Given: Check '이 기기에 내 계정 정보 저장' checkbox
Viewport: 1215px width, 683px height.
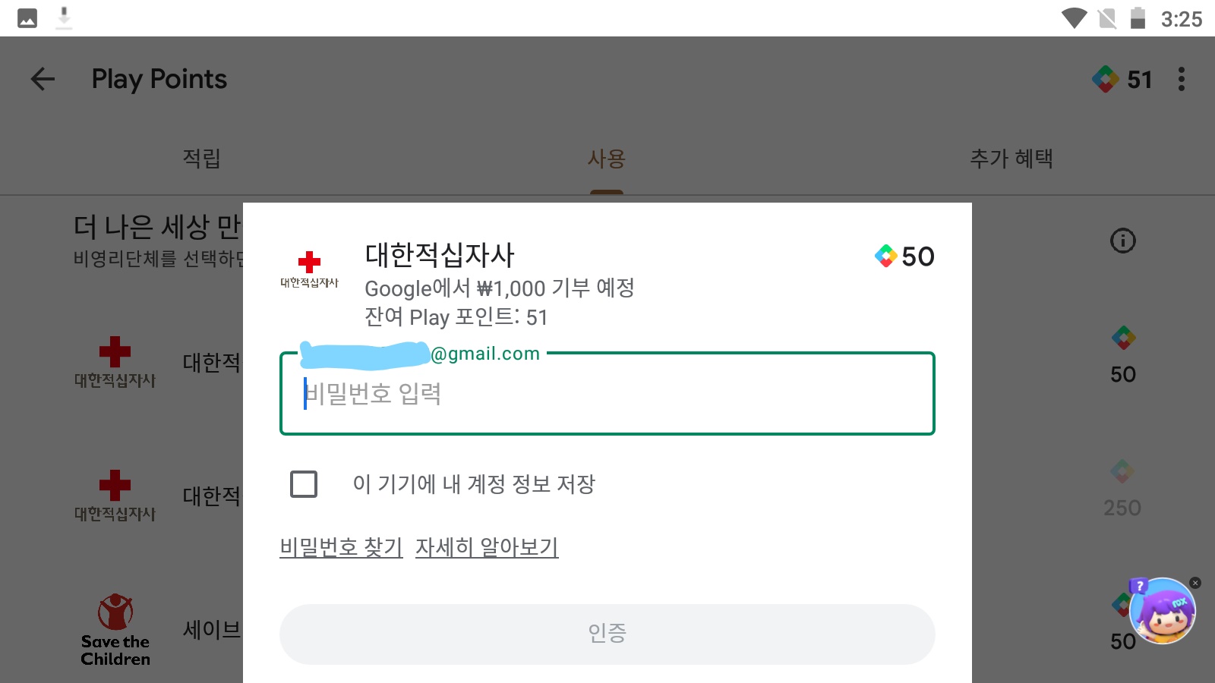Looking at the screenshot, I should [304, 484].
